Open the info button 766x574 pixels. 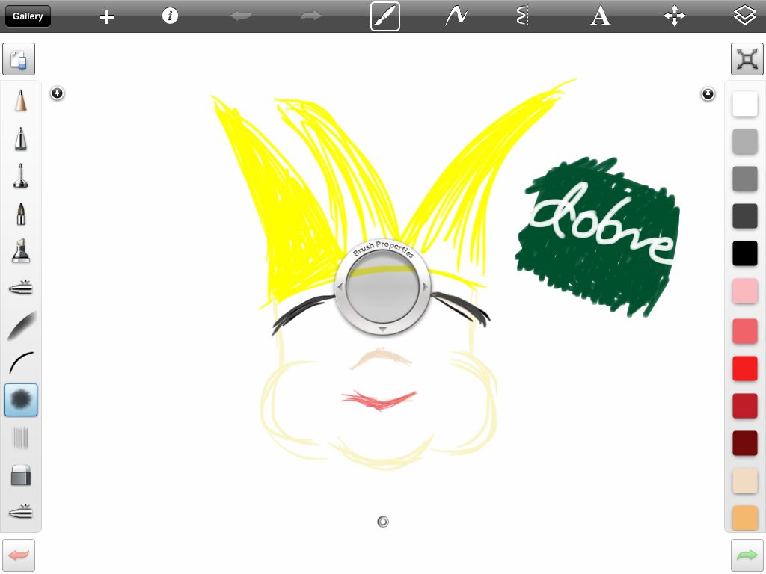click(x=170, y=16)
